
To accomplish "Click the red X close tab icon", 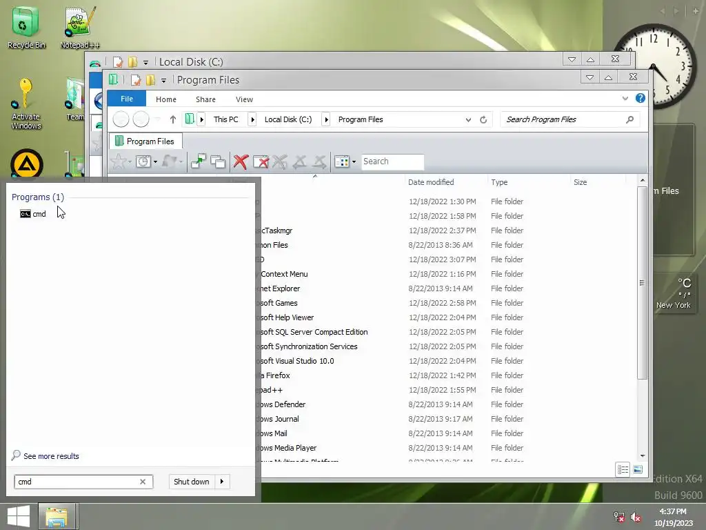I will (x=241, y=161).
